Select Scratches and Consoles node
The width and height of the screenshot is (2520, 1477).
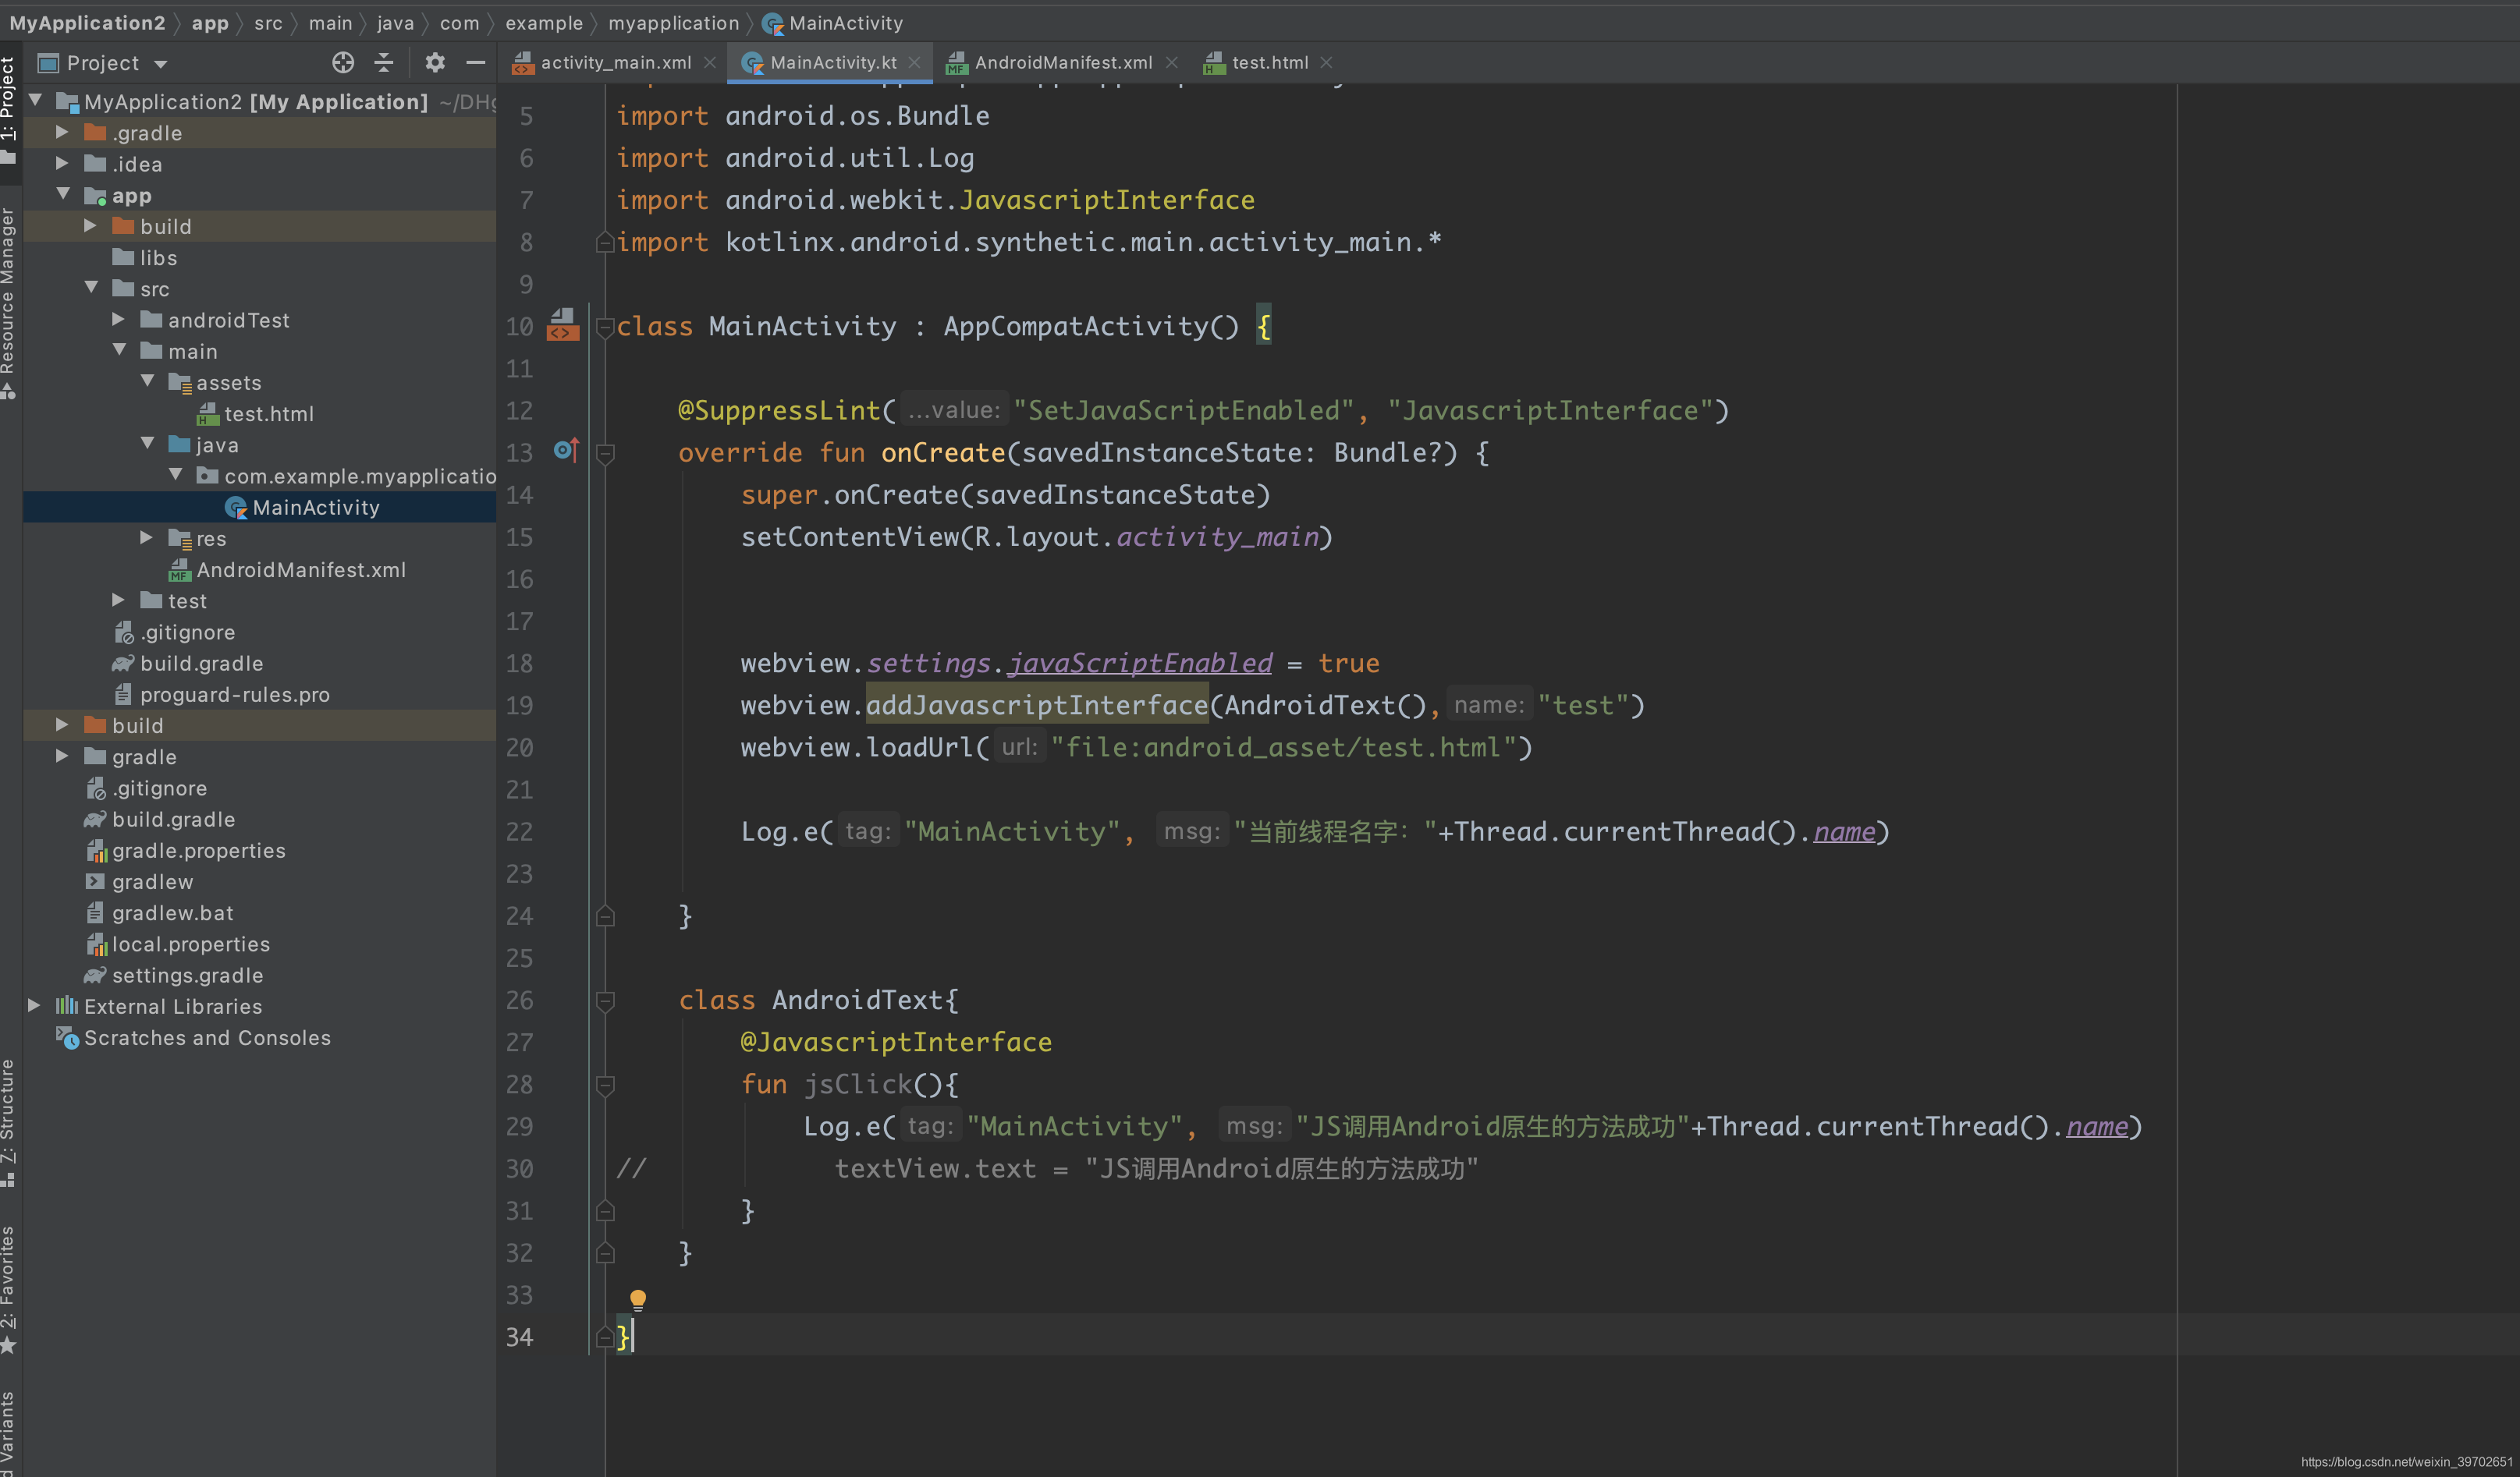tap(207, 1037)
